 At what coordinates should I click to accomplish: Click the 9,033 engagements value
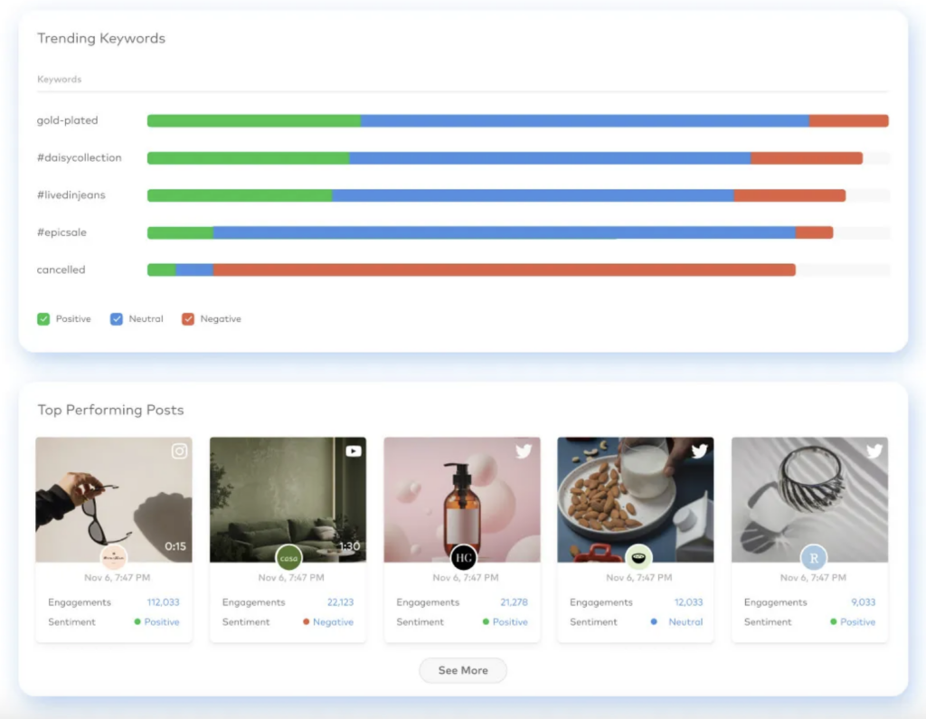(x=863, y=602)
